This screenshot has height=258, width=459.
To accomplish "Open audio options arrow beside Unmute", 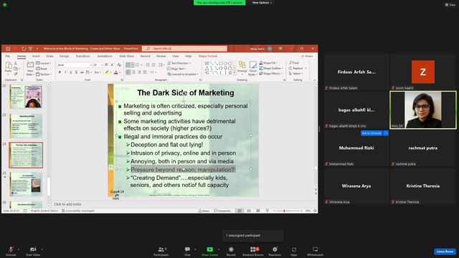I will (19, 249).
